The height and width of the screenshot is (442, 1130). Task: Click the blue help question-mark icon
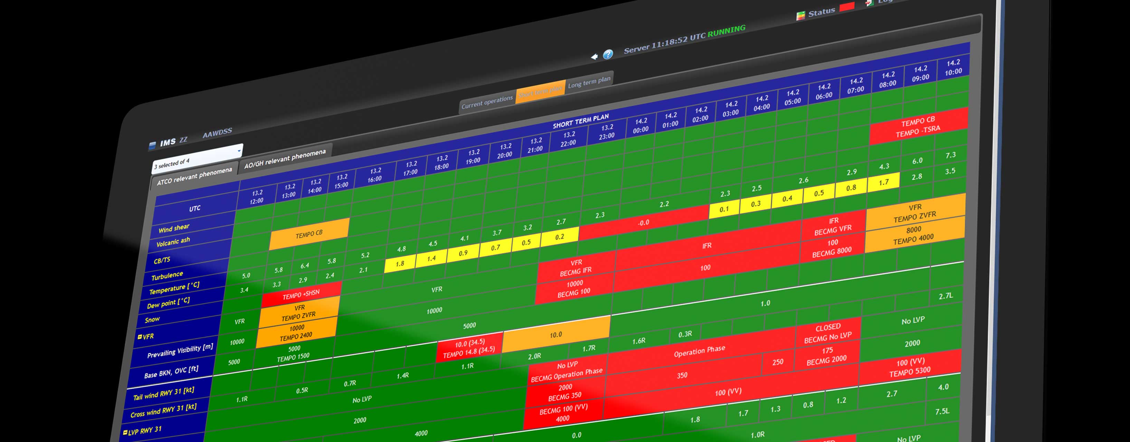(608, 54)
